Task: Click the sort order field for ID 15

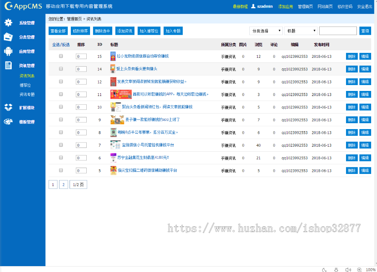Action: point(81,56)
